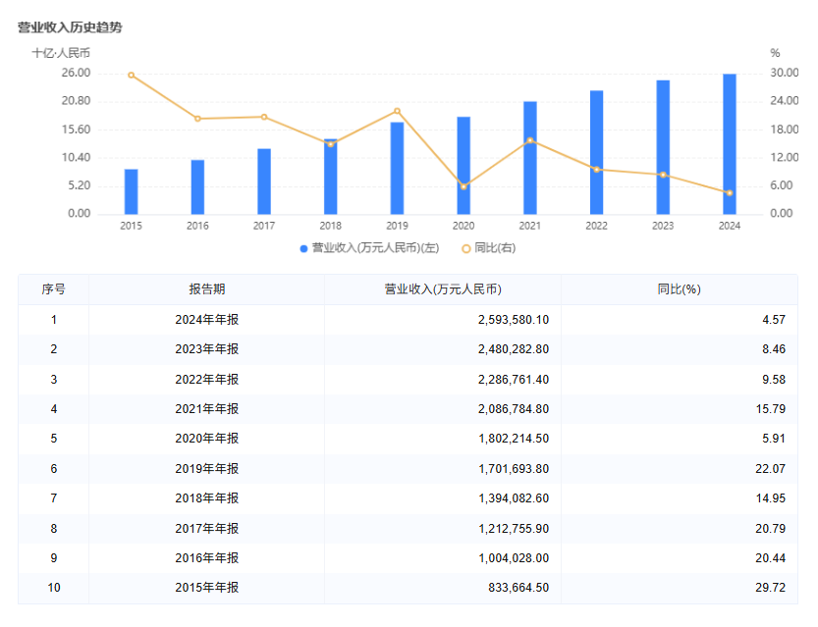Toggle the 同比(右) legend item

coord(489,248)
